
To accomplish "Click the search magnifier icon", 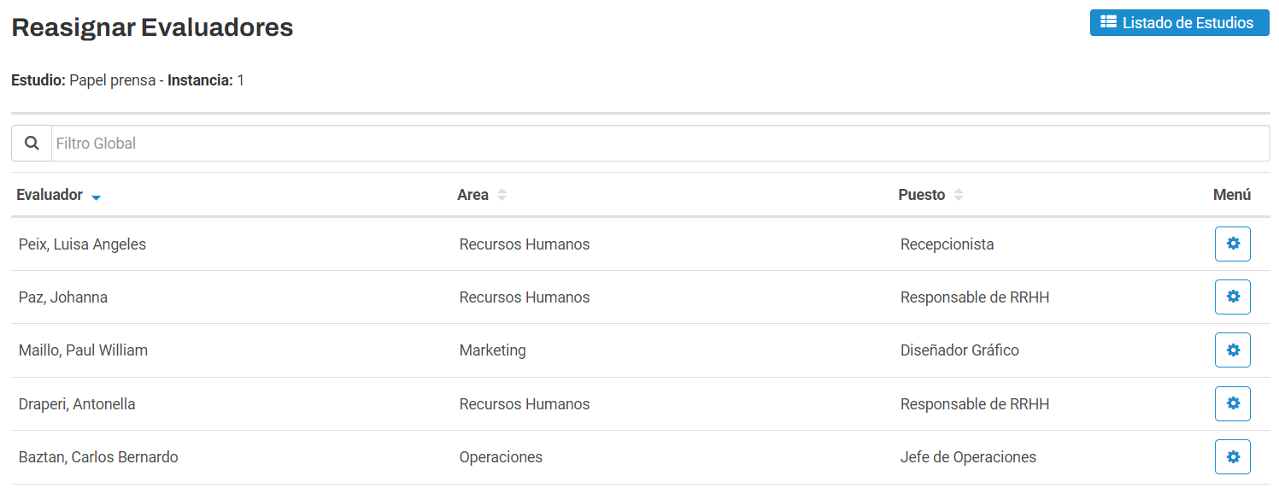I will tap(32, 144).
